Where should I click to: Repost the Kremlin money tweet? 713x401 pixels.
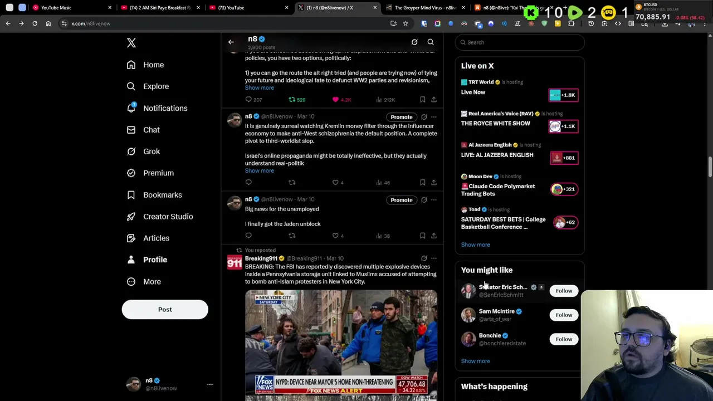pos(292,183)
